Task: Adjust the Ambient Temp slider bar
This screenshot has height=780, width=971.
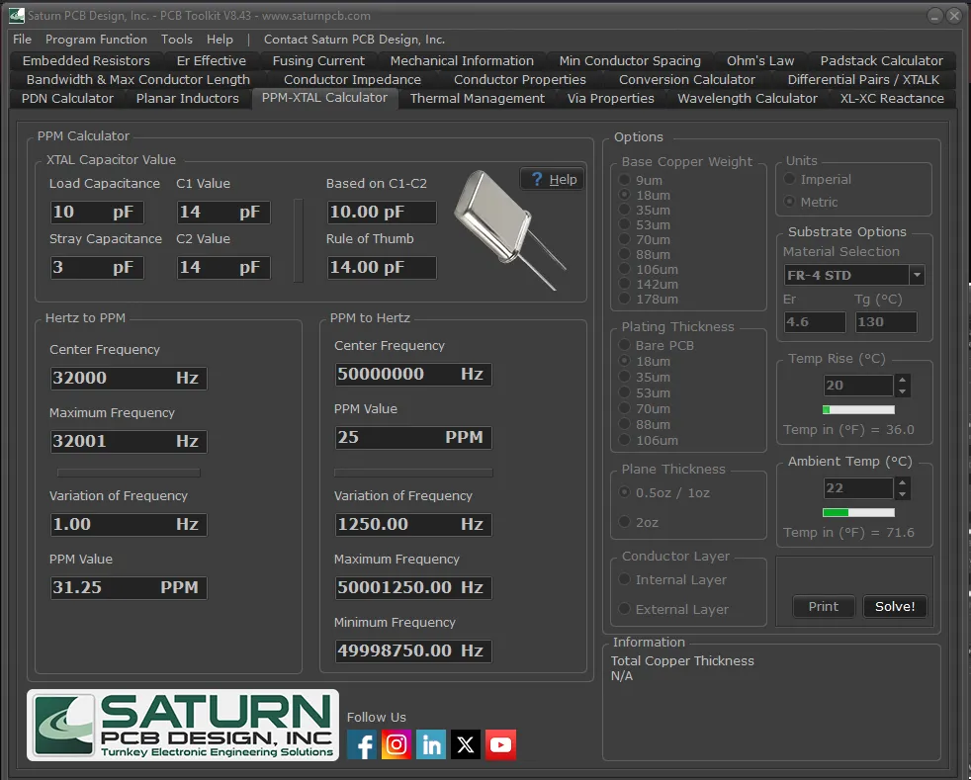Action: coord(858,512)
